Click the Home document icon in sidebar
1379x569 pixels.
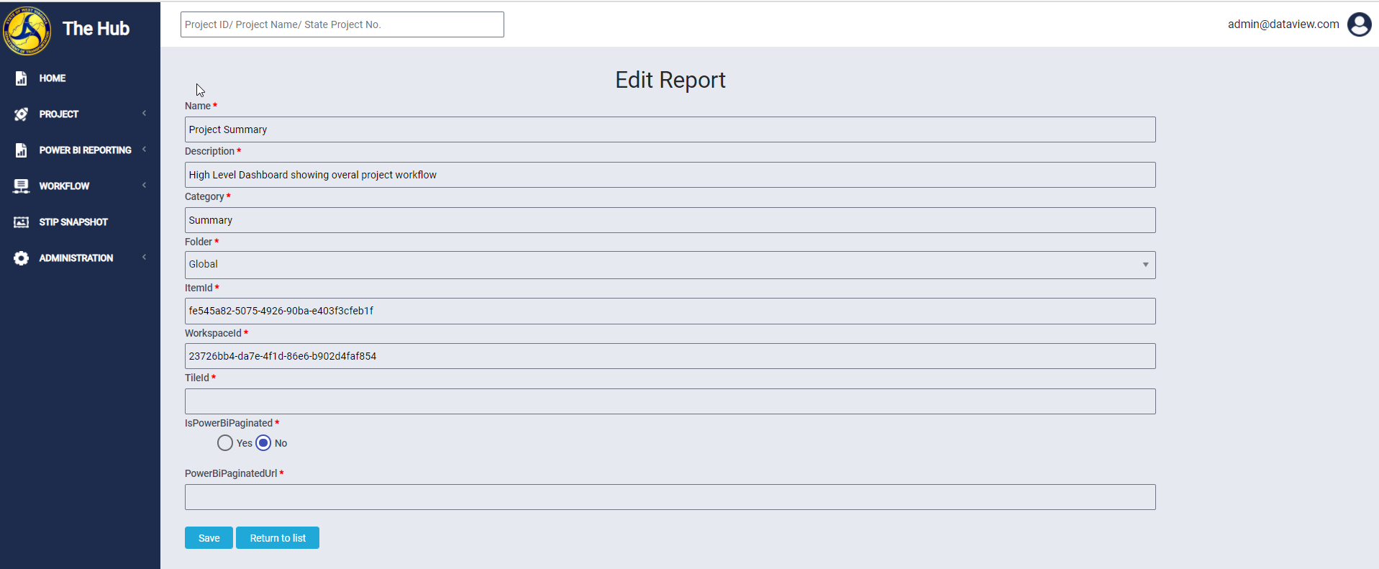pos(21,78)
